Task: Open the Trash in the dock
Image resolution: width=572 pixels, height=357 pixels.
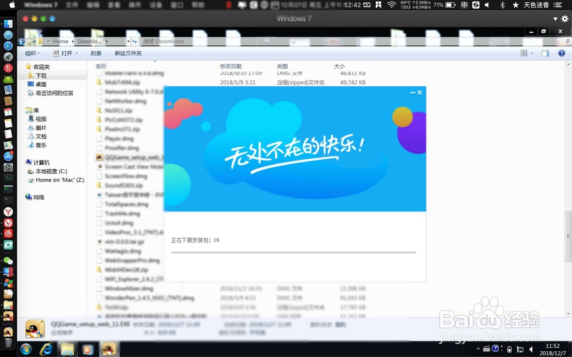Action: pos(8,342)
